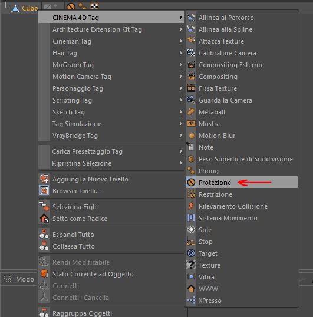Click the Cubo object polygon icon
313x317 pixels.
[15, 8]
